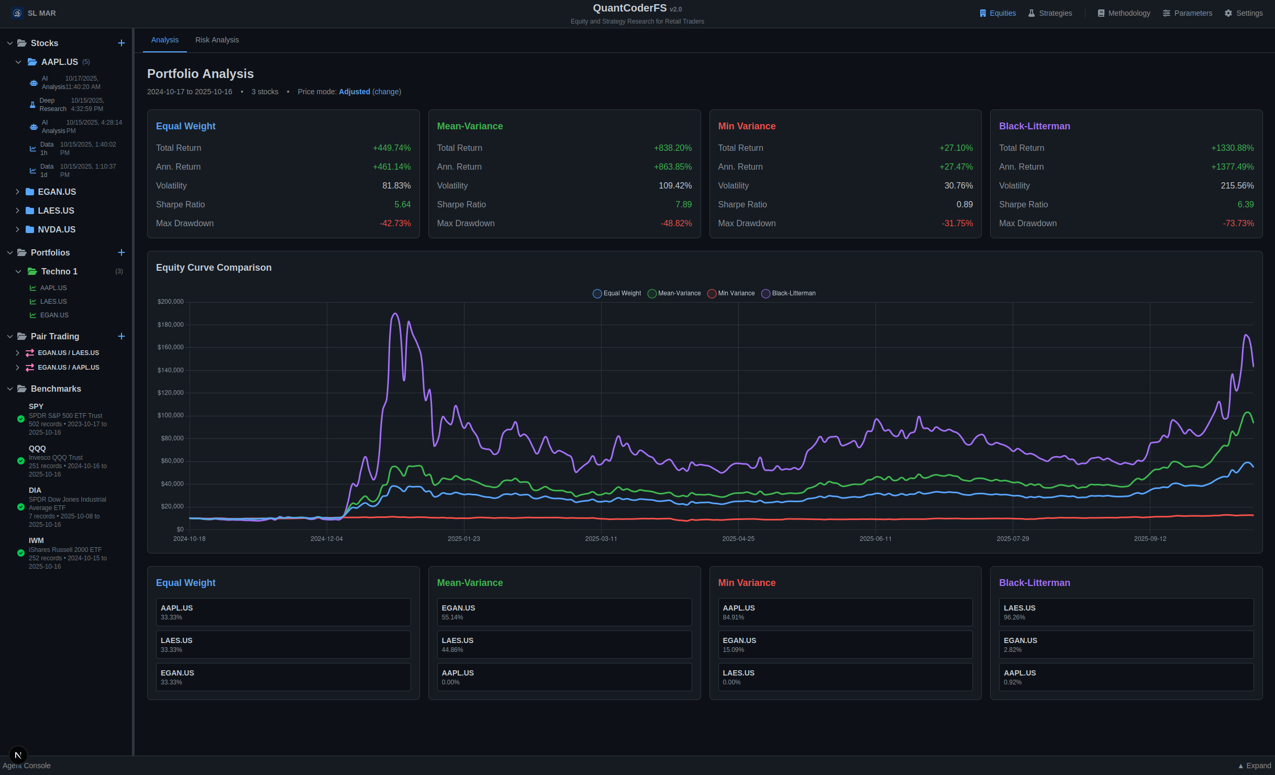Select the AAPL.US chart icon under Techno 1

(x=32, y=287)
